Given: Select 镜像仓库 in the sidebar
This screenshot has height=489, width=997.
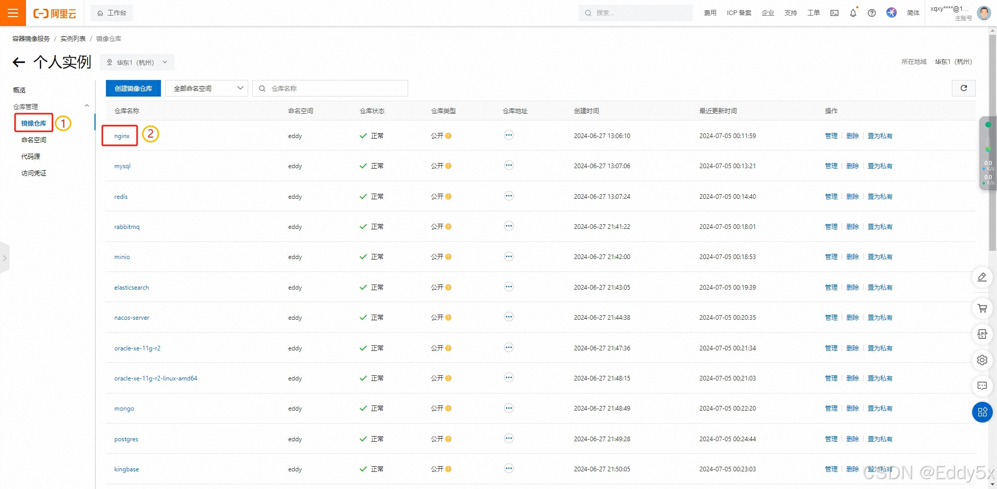Looking at the screenshot, I should click(34, 123).
